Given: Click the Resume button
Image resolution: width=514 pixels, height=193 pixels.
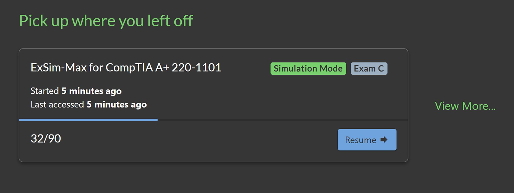Looking at the screenshot, I should pos(367,140).
